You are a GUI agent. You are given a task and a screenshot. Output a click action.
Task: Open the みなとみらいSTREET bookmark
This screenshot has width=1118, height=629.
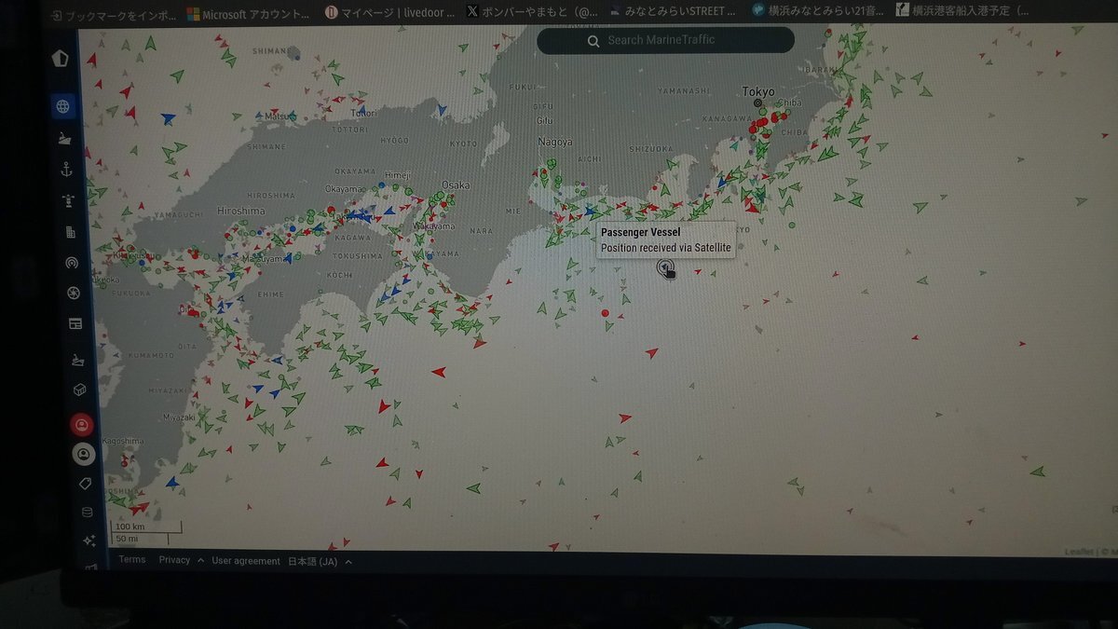click(674, 11)
